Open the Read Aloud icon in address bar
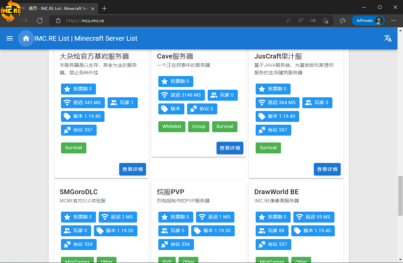This screenshot has width=403, height=263. [301, 21]
